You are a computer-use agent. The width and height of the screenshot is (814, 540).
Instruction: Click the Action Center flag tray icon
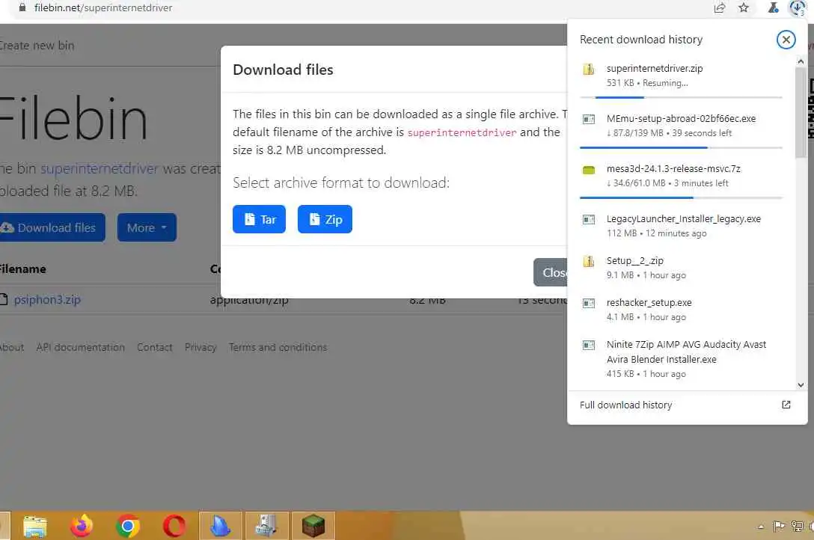pyautogui.click(x=779, y=526)
